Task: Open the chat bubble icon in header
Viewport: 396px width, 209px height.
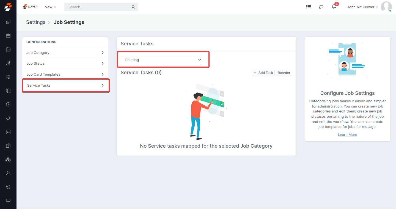Action: pos(321,7)
